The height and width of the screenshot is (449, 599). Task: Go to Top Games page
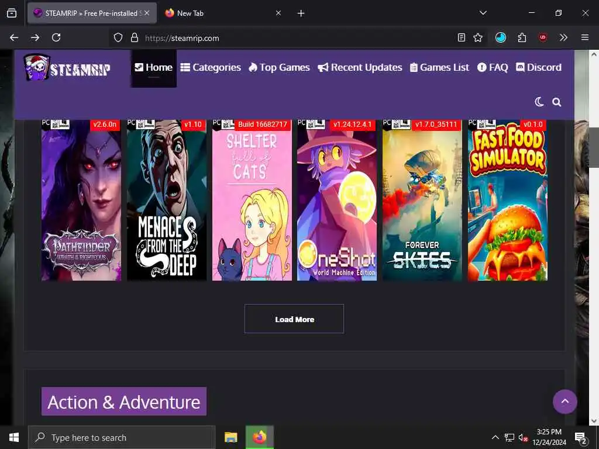pyautogui.click(x=279, y=68)
